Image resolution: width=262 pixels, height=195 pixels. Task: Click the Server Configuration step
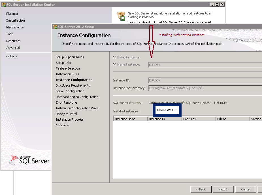(70, 91)
